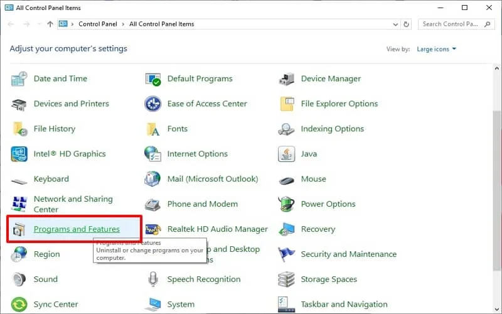502x314 pixels.
Task: Open the File History icon
Action: (20, 129)
